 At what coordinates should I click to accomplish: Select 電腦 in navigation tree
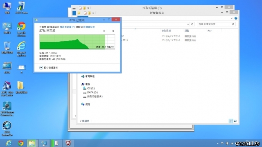(86, 84)
